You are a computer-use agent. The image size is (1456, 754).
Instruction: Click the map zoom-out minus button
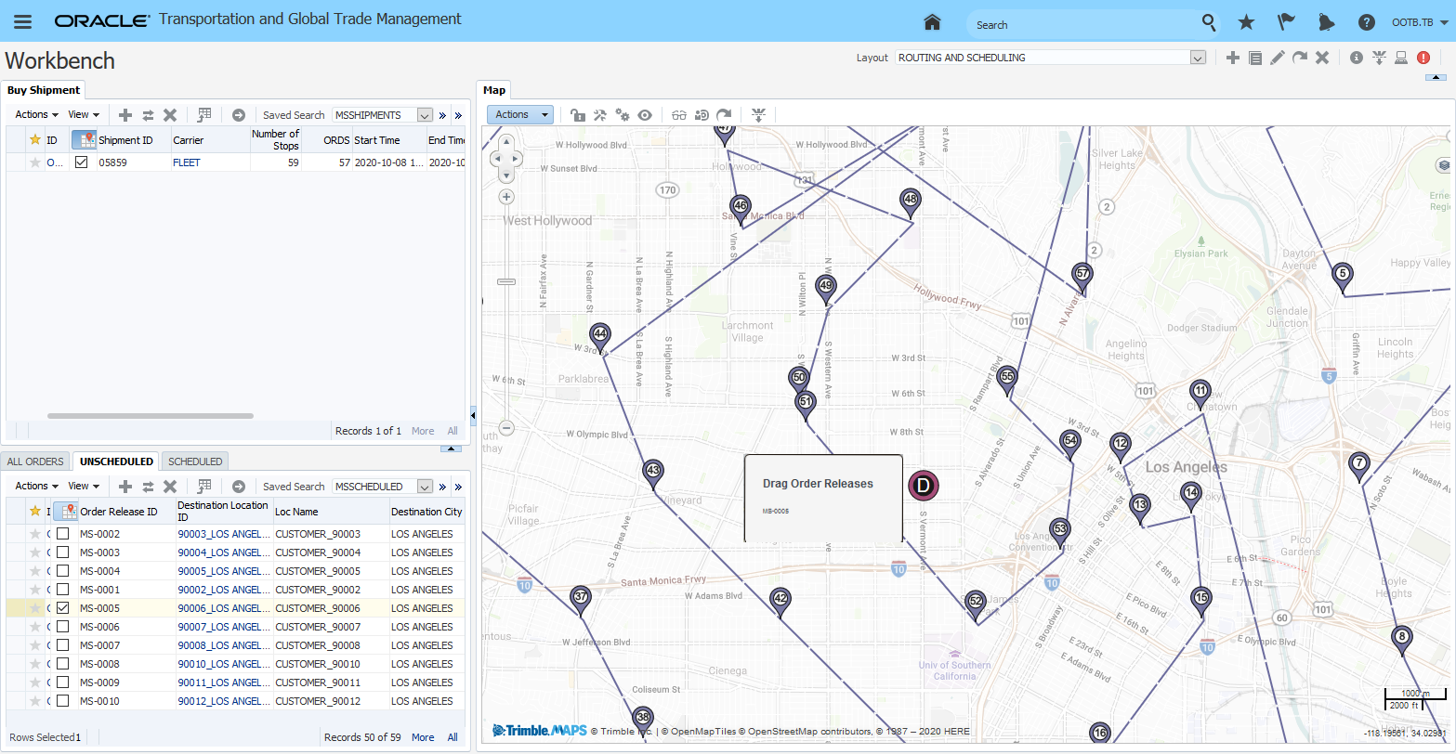tap(506, 428)
